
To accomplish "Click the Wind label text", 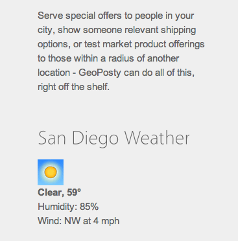I will click(50, 221).
